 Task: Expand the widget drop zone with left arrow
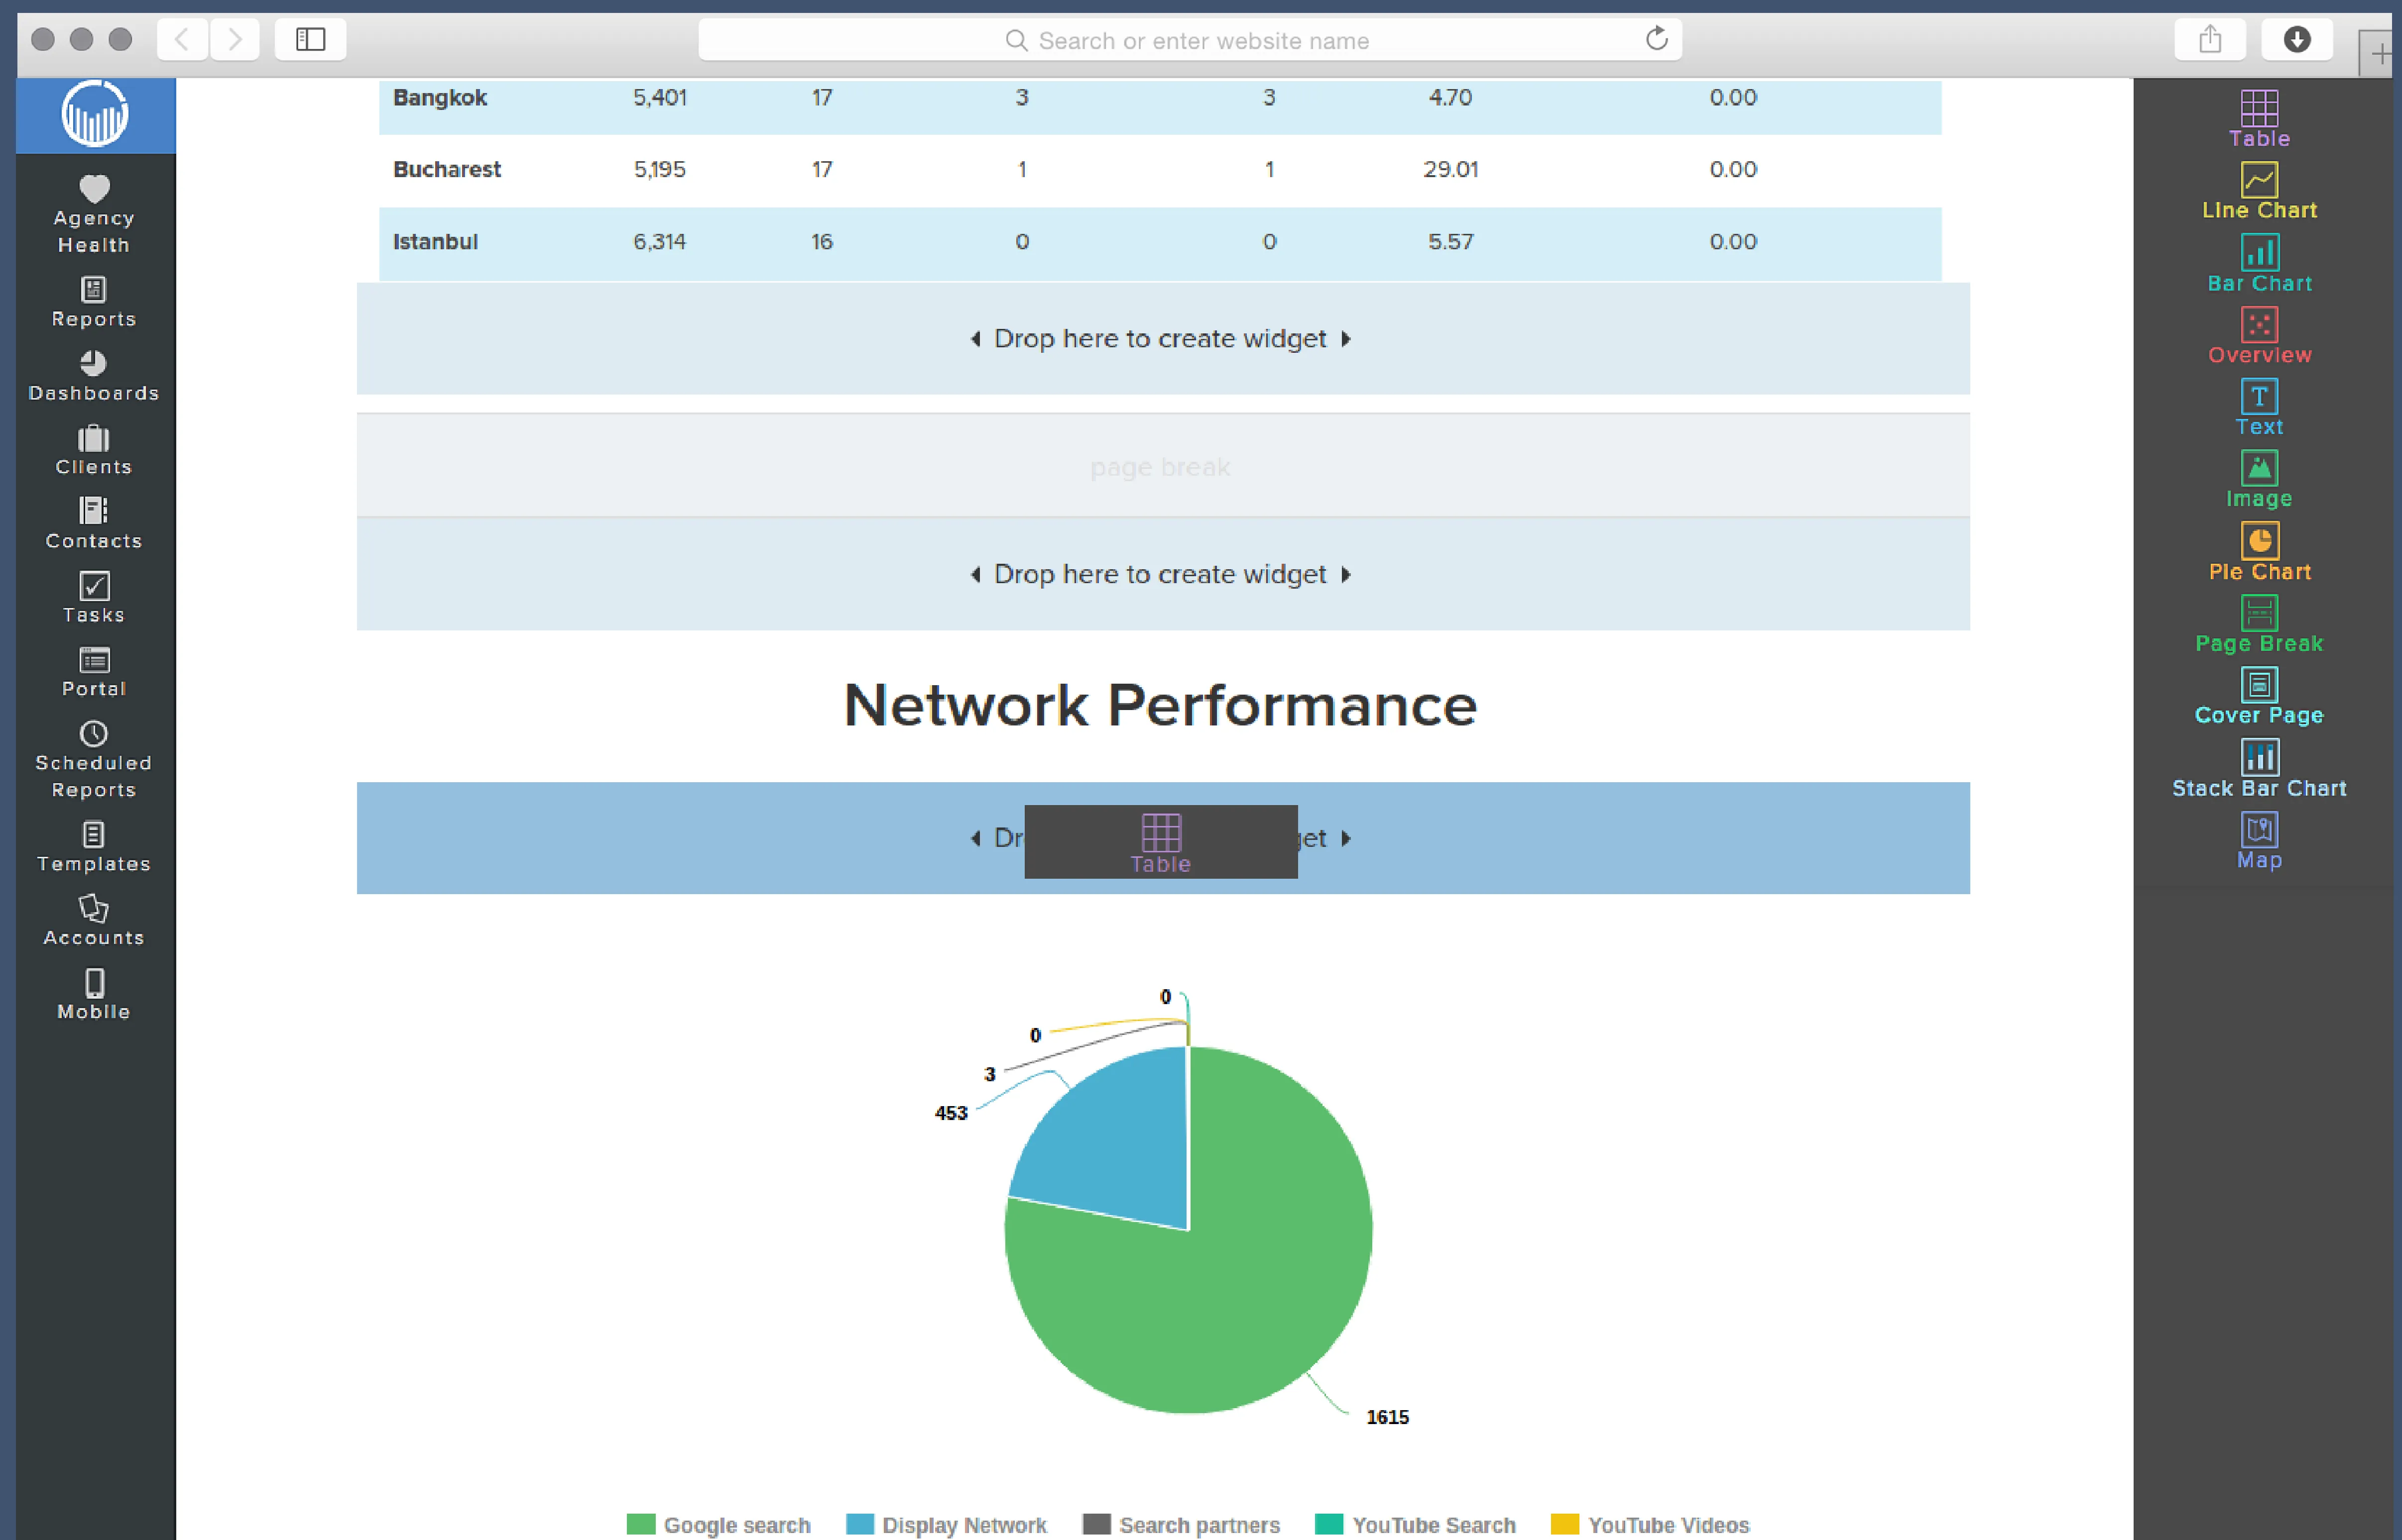[976, 339]
